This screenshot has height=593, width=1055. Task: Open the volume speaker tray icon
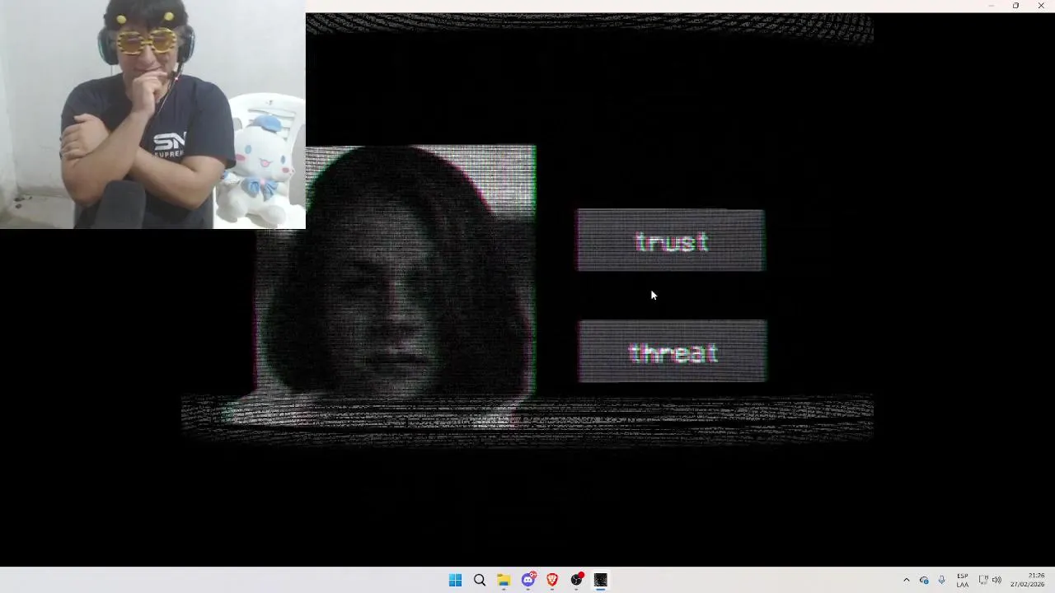click(996, 580)
